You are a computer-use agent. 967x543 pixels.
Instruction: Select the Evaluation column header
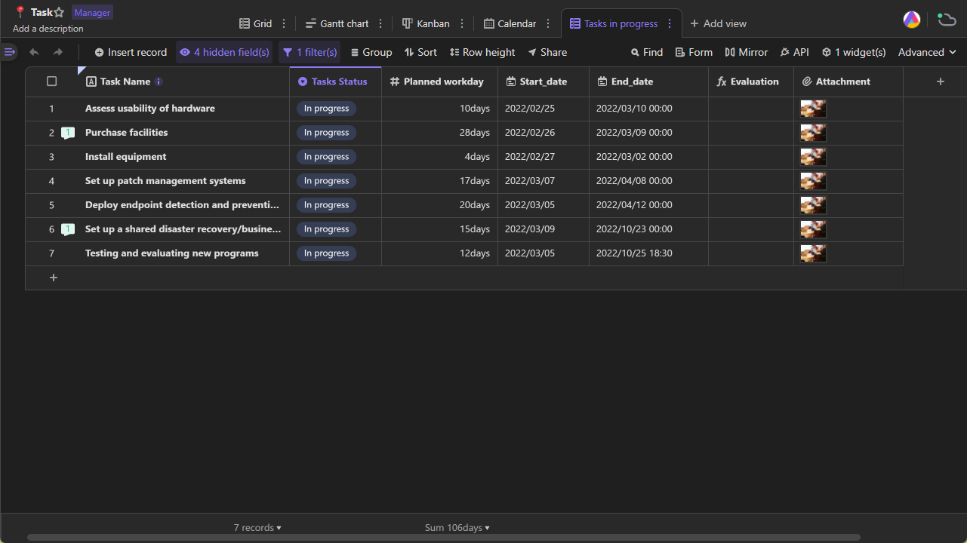coord(751,81)
